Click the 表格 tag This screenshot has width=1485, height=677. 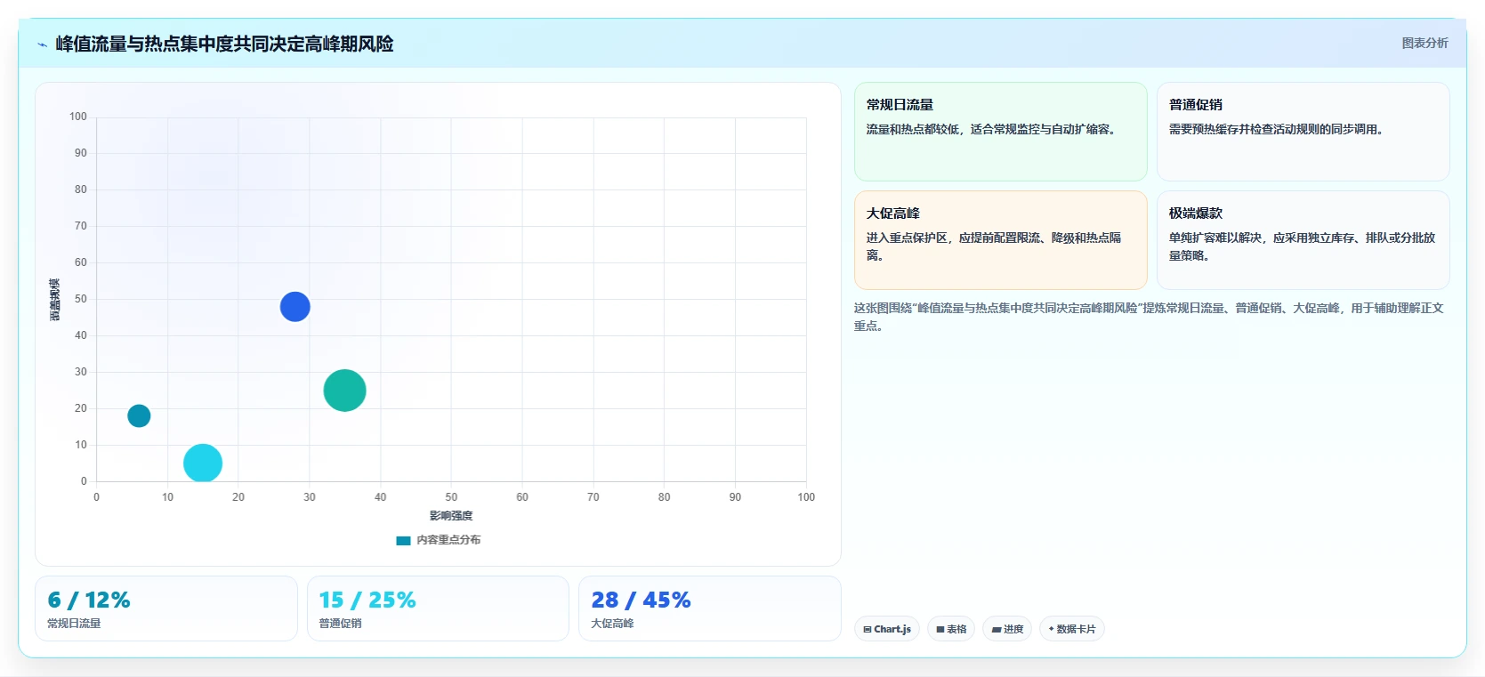[x=951, y=629]
